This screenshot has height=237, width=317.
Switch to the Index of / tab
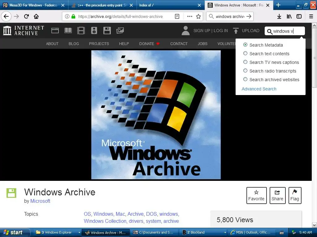click(x=170, y=5)
